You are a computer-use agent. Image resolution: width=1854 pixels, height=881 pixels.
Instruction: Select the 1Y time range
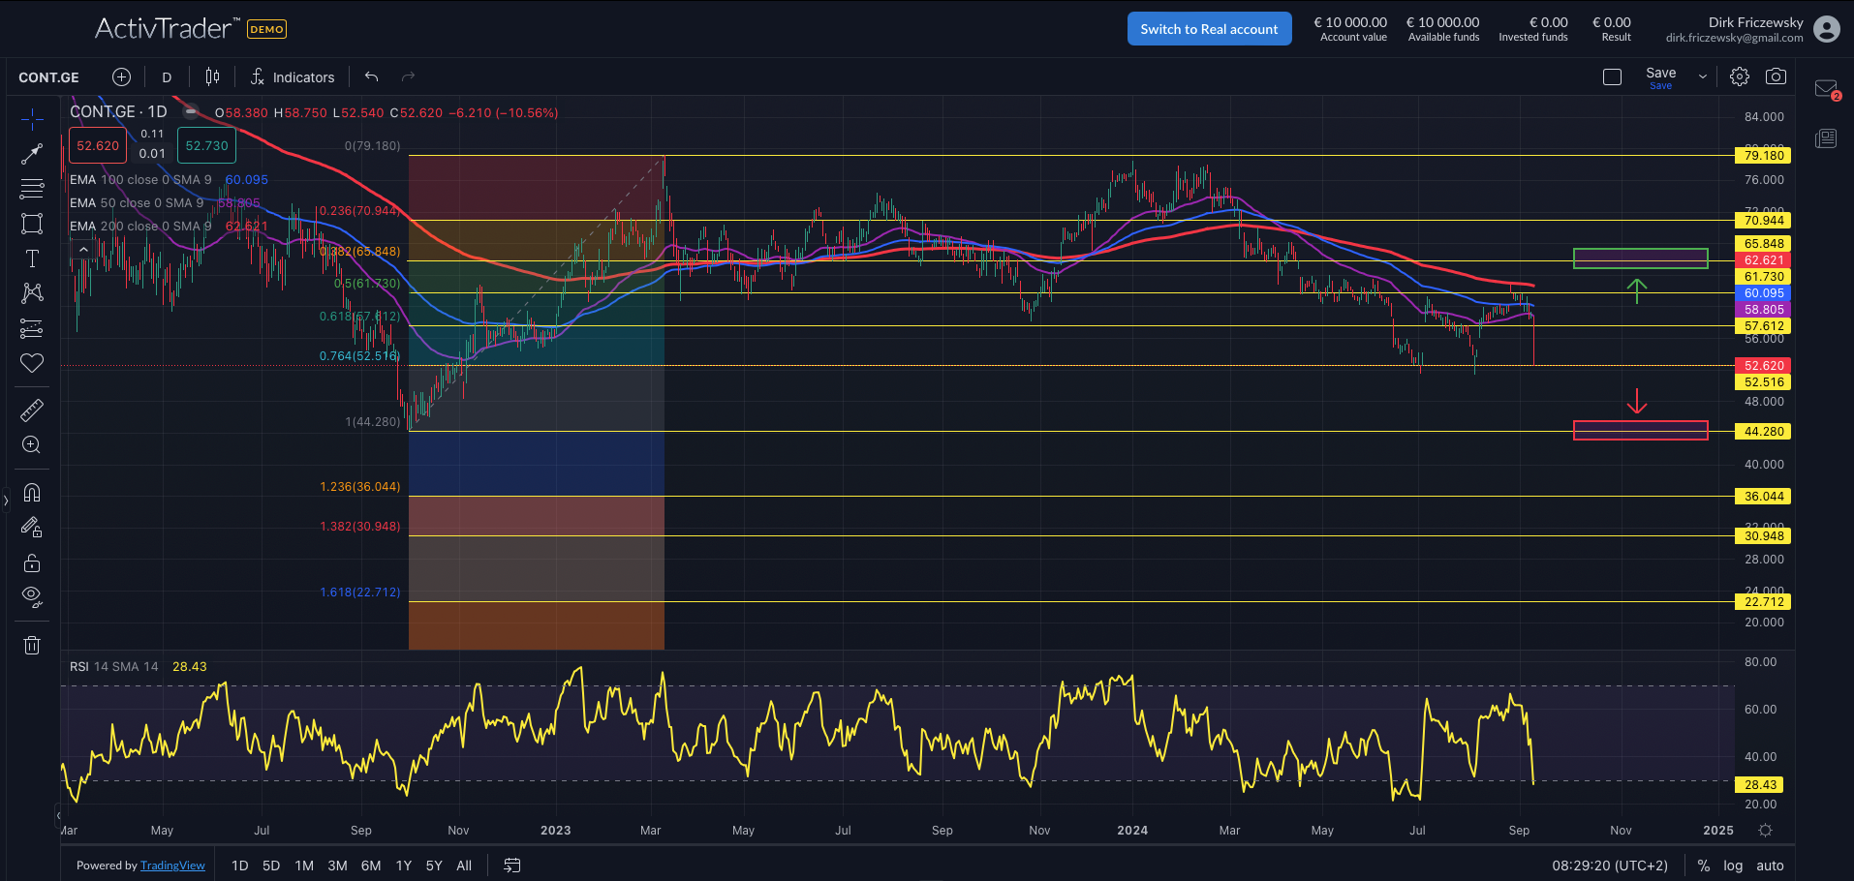404,866
